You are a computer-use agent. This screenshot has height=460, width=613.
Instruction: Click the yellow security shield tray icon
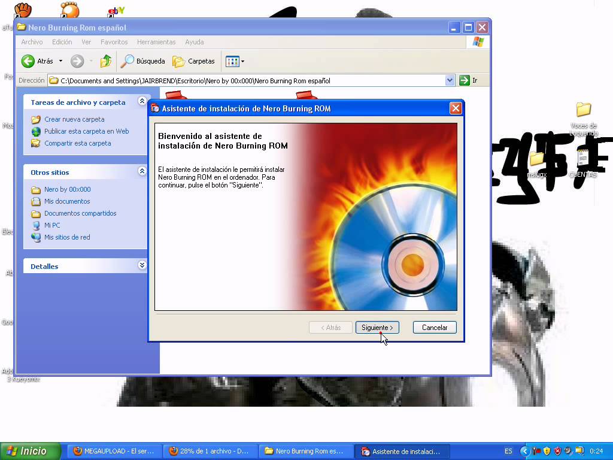[x=547, y=451]
